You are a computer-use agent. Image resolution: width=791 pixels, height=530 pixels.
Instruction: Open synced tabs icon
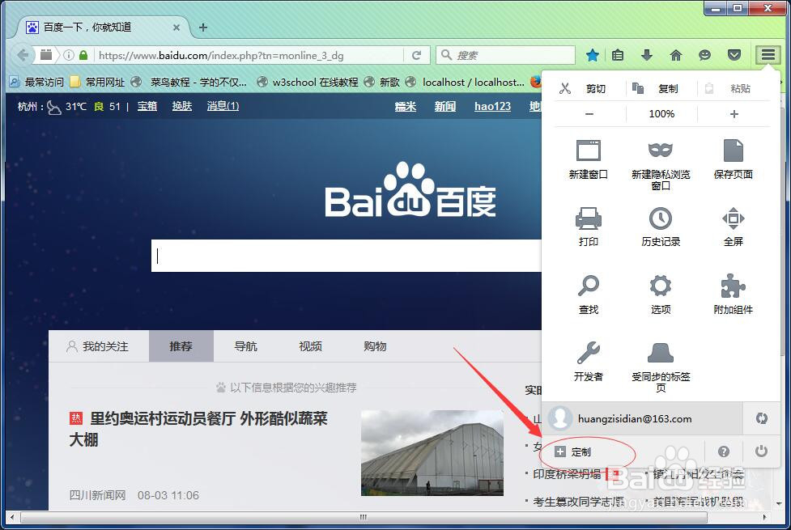[x=661, y=367]
